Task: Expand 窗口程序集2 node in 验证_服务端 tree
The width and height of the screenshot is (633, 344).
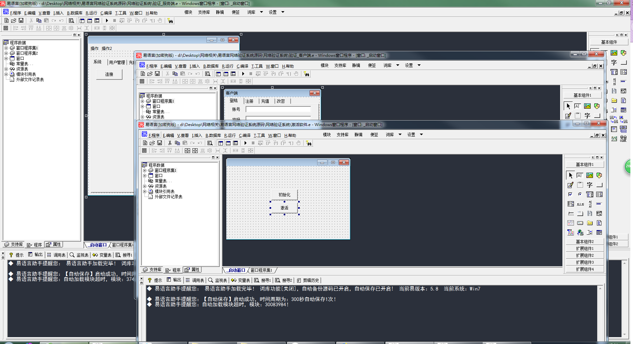Action: 6,53
